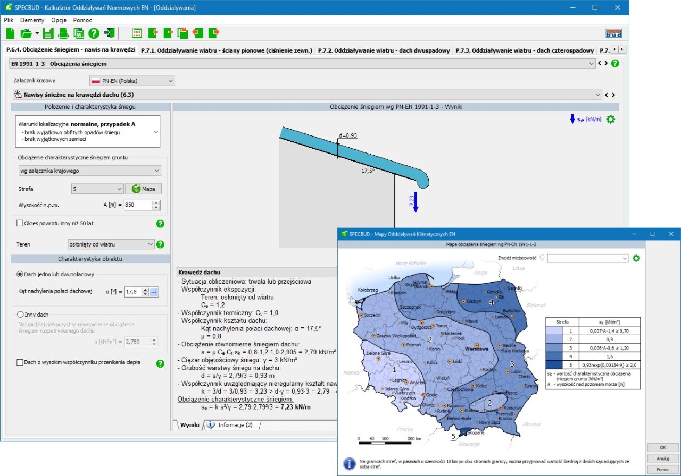Click the Wysokość n.p.m. input field
The width and height of the screenshot is (681, 476).
137,205
